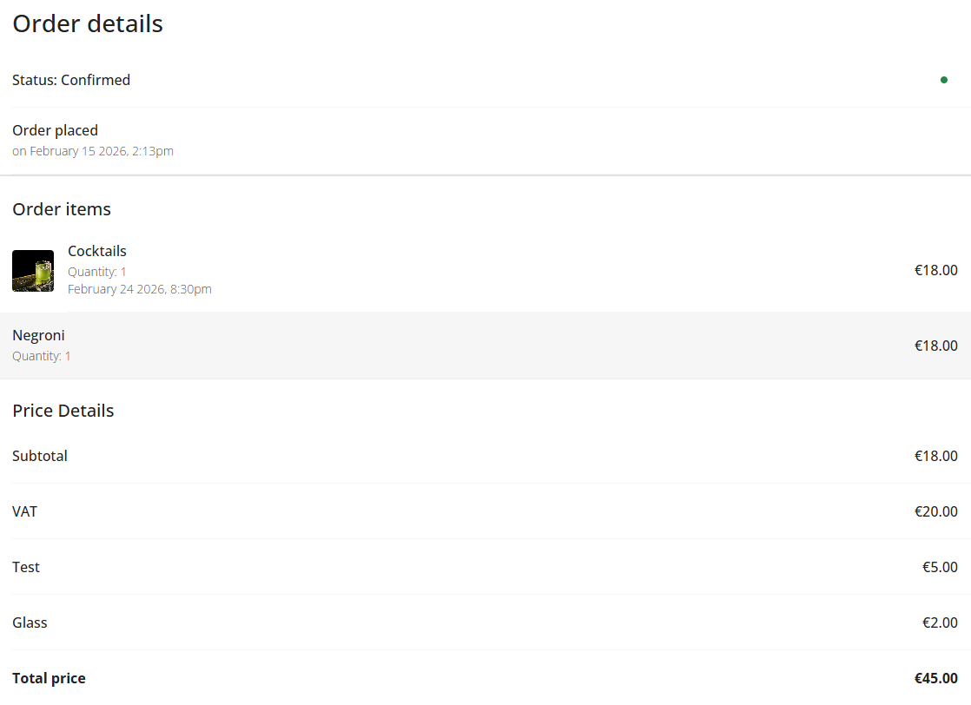Click the Negroni quantity text
Image resolution: width=971 pixels, height=705 pixels.
pos(42,356)
